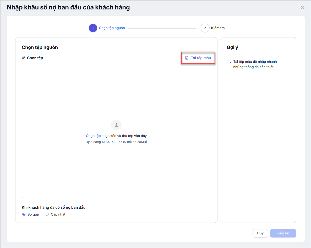This screenshot has width=311, height=248.
Task: Click the empty file drop zone area
Action: coord(116,94)
